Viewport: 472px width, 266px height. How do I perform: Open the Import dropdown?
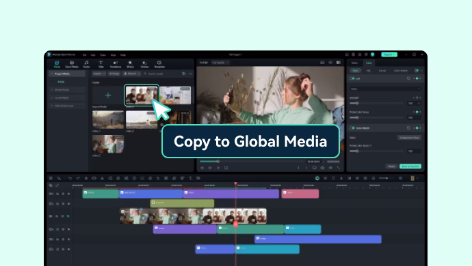(99, 74)
